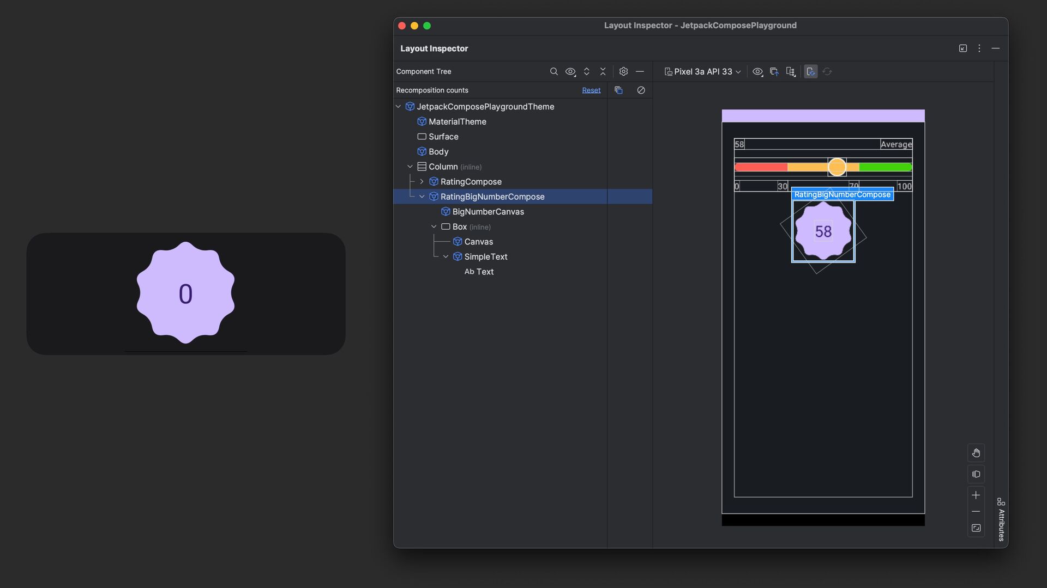The image size is (1047, 588).
Task: Collapse all nodes in Component Tree
Action: (603, 71)
